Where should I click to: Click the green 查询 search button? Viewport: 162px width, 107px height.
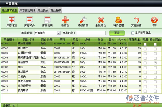117,33
